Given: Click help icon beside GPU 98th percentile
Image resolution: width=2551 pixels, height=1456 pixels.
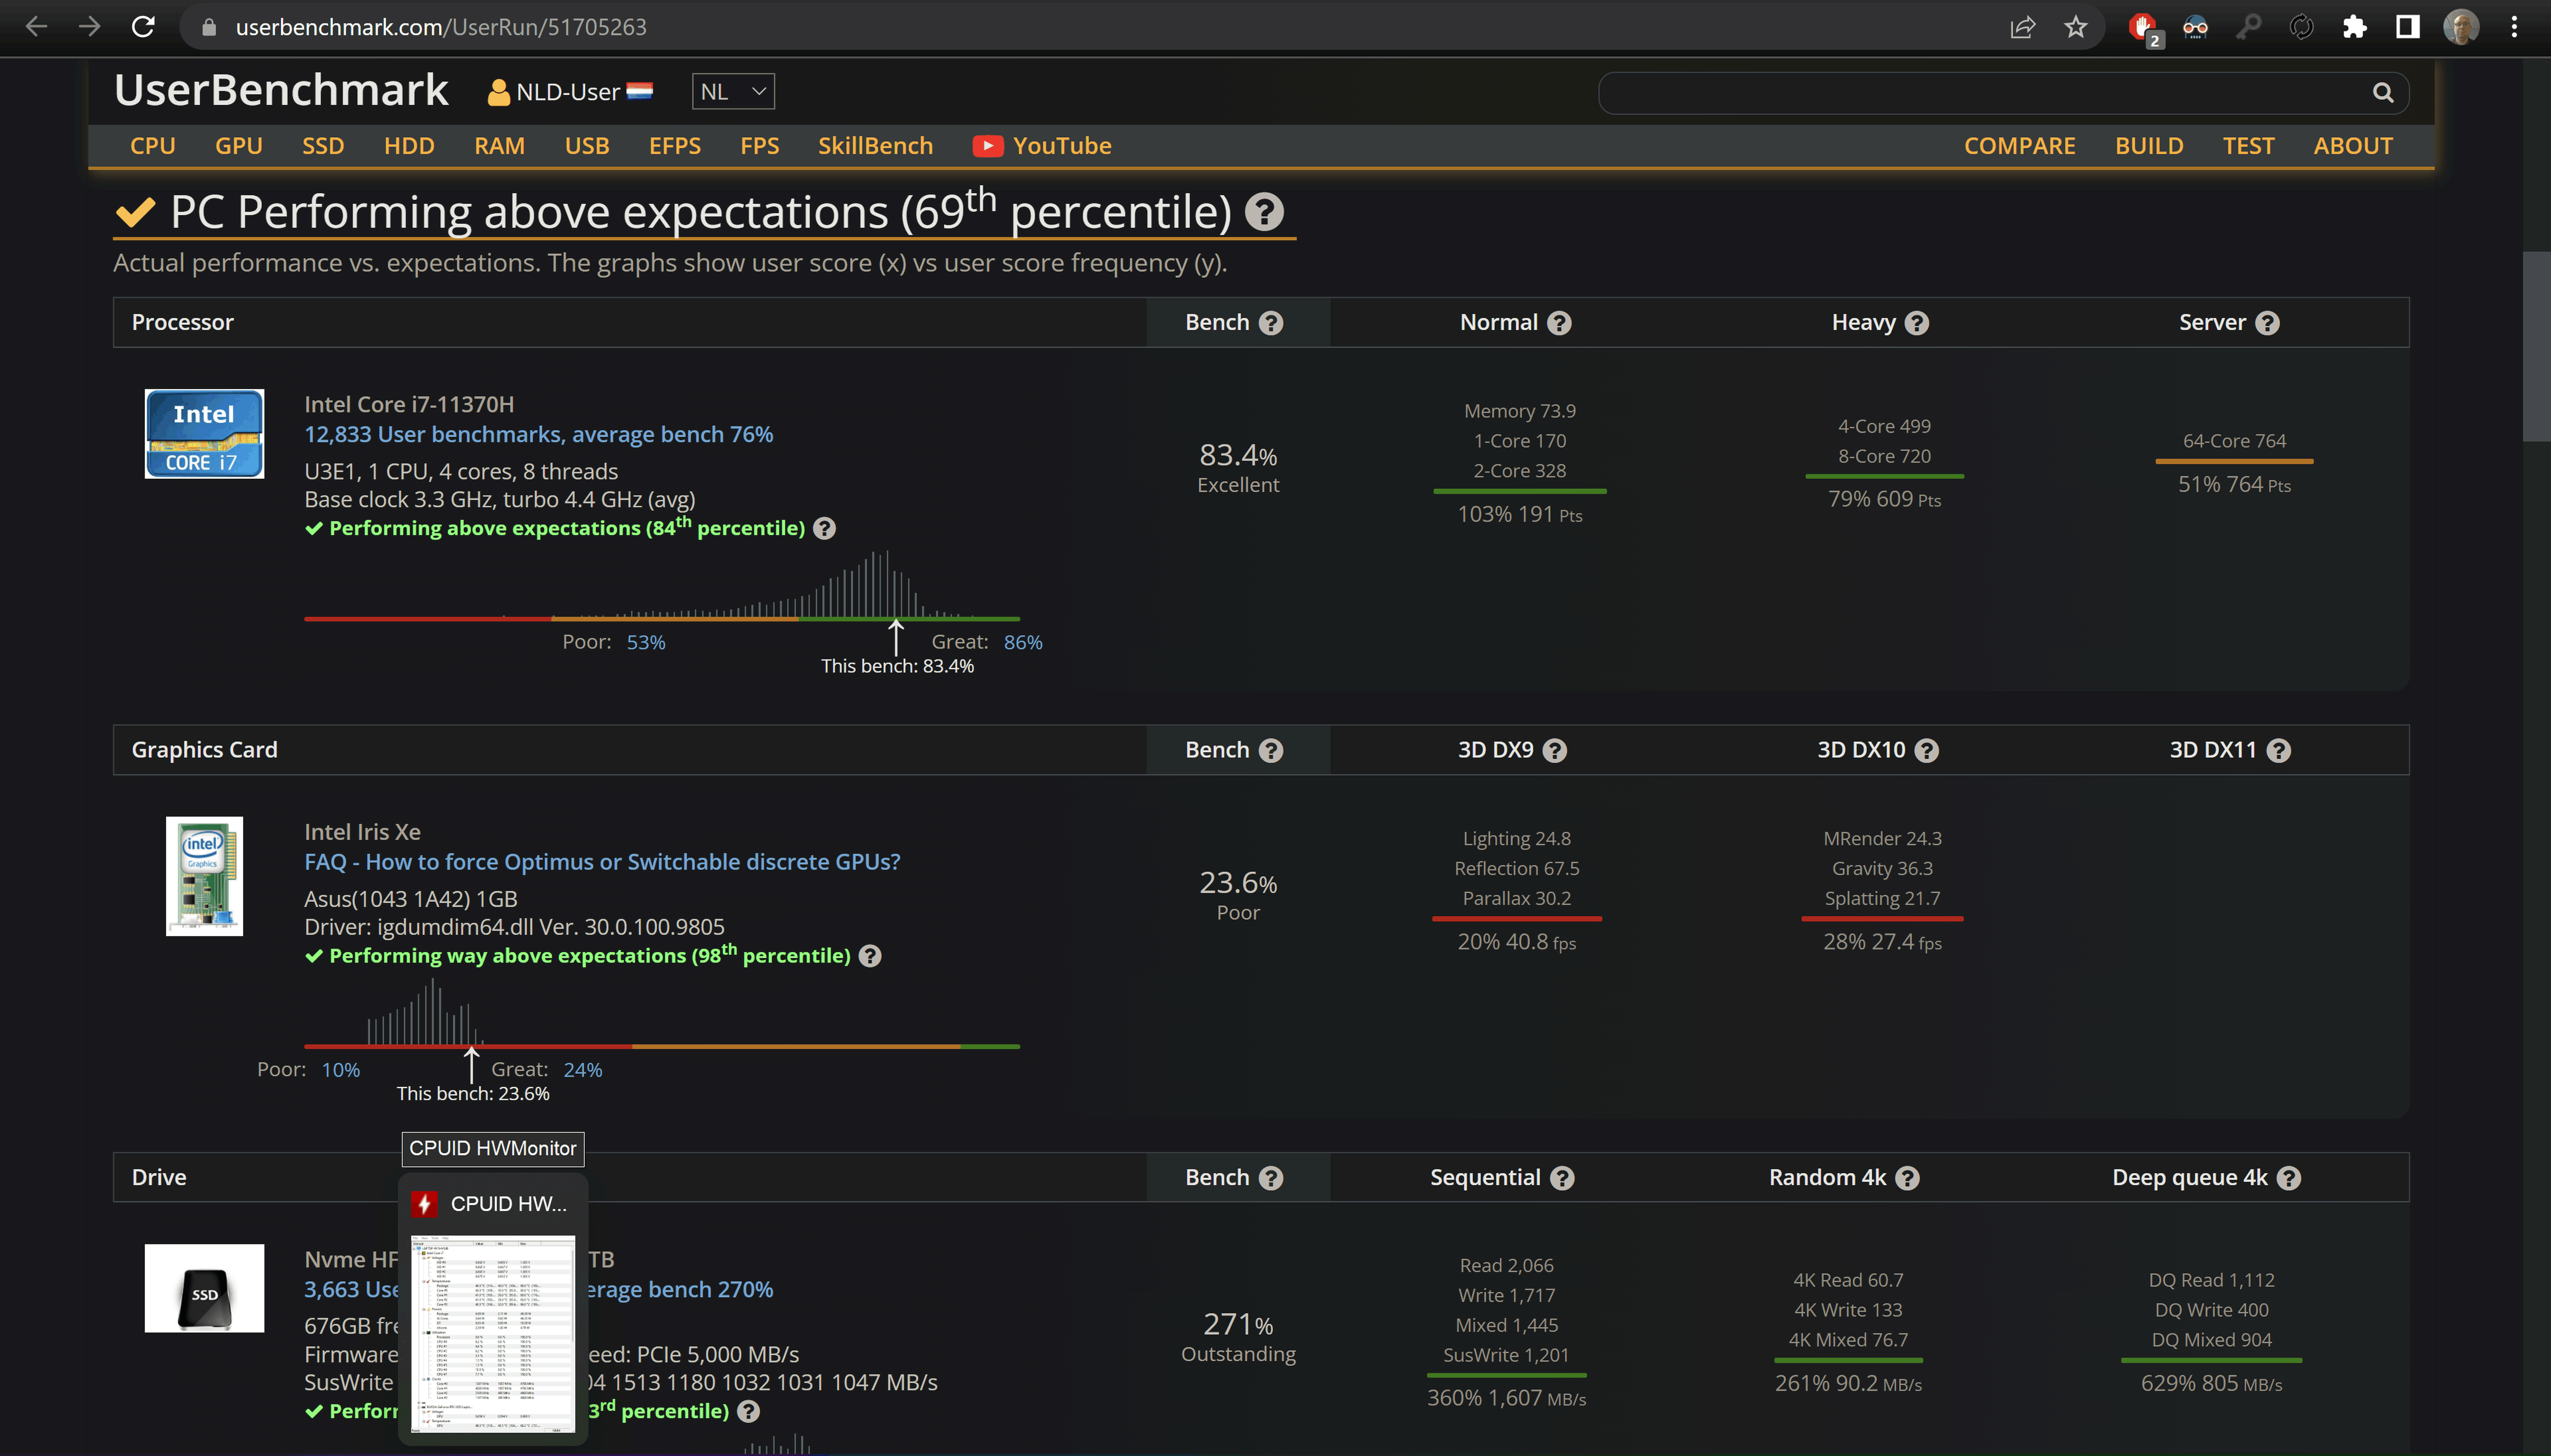Looking at the screenshot, I should [870, 956].
